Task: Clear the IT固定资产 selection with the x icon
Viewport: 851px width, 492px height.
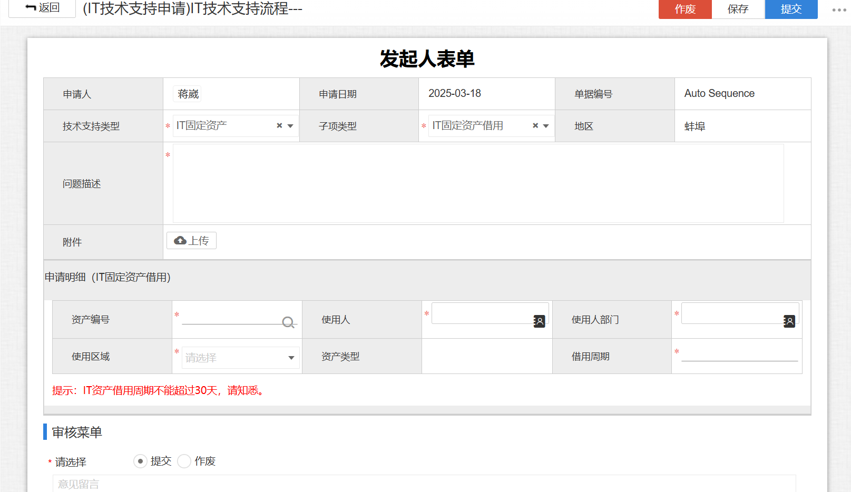Action: point(279,126)
